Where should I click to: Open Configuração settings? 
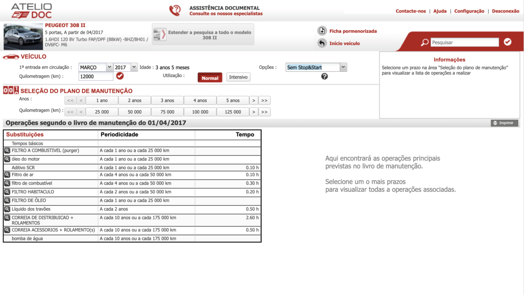469,11
